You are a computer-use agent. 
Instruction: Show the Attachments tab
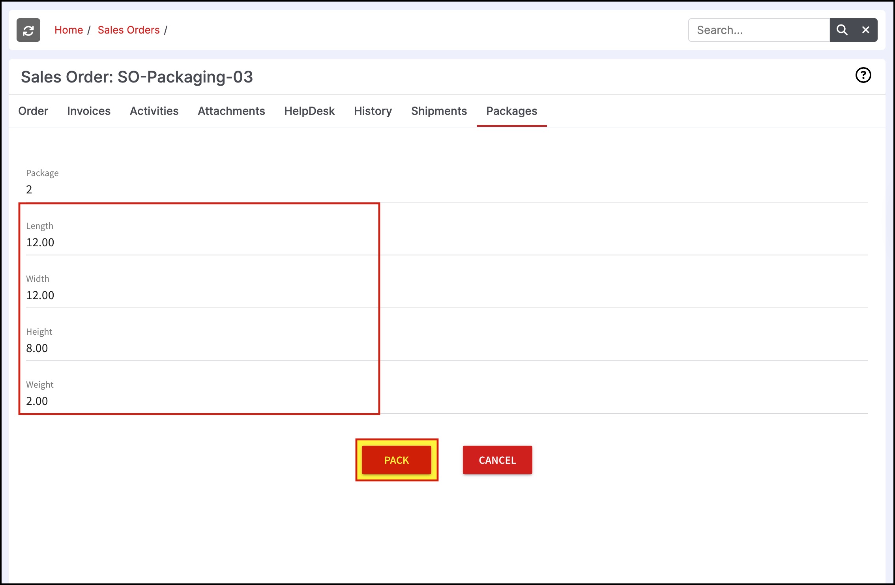[231, 111]
